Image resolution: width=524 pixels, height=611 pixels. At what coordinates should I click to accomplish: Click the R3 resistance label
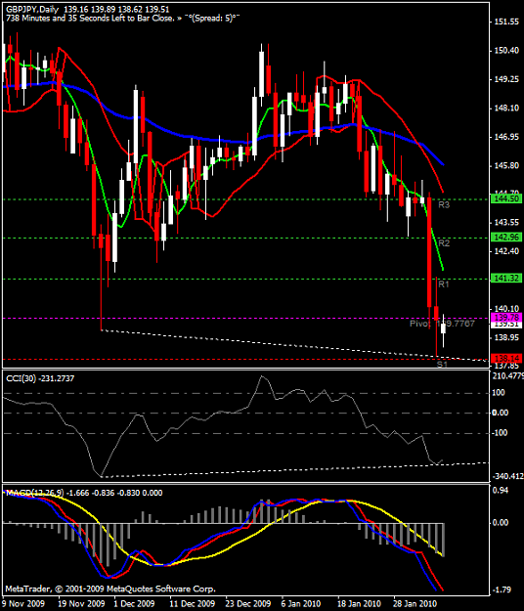[x=444, y=204]
